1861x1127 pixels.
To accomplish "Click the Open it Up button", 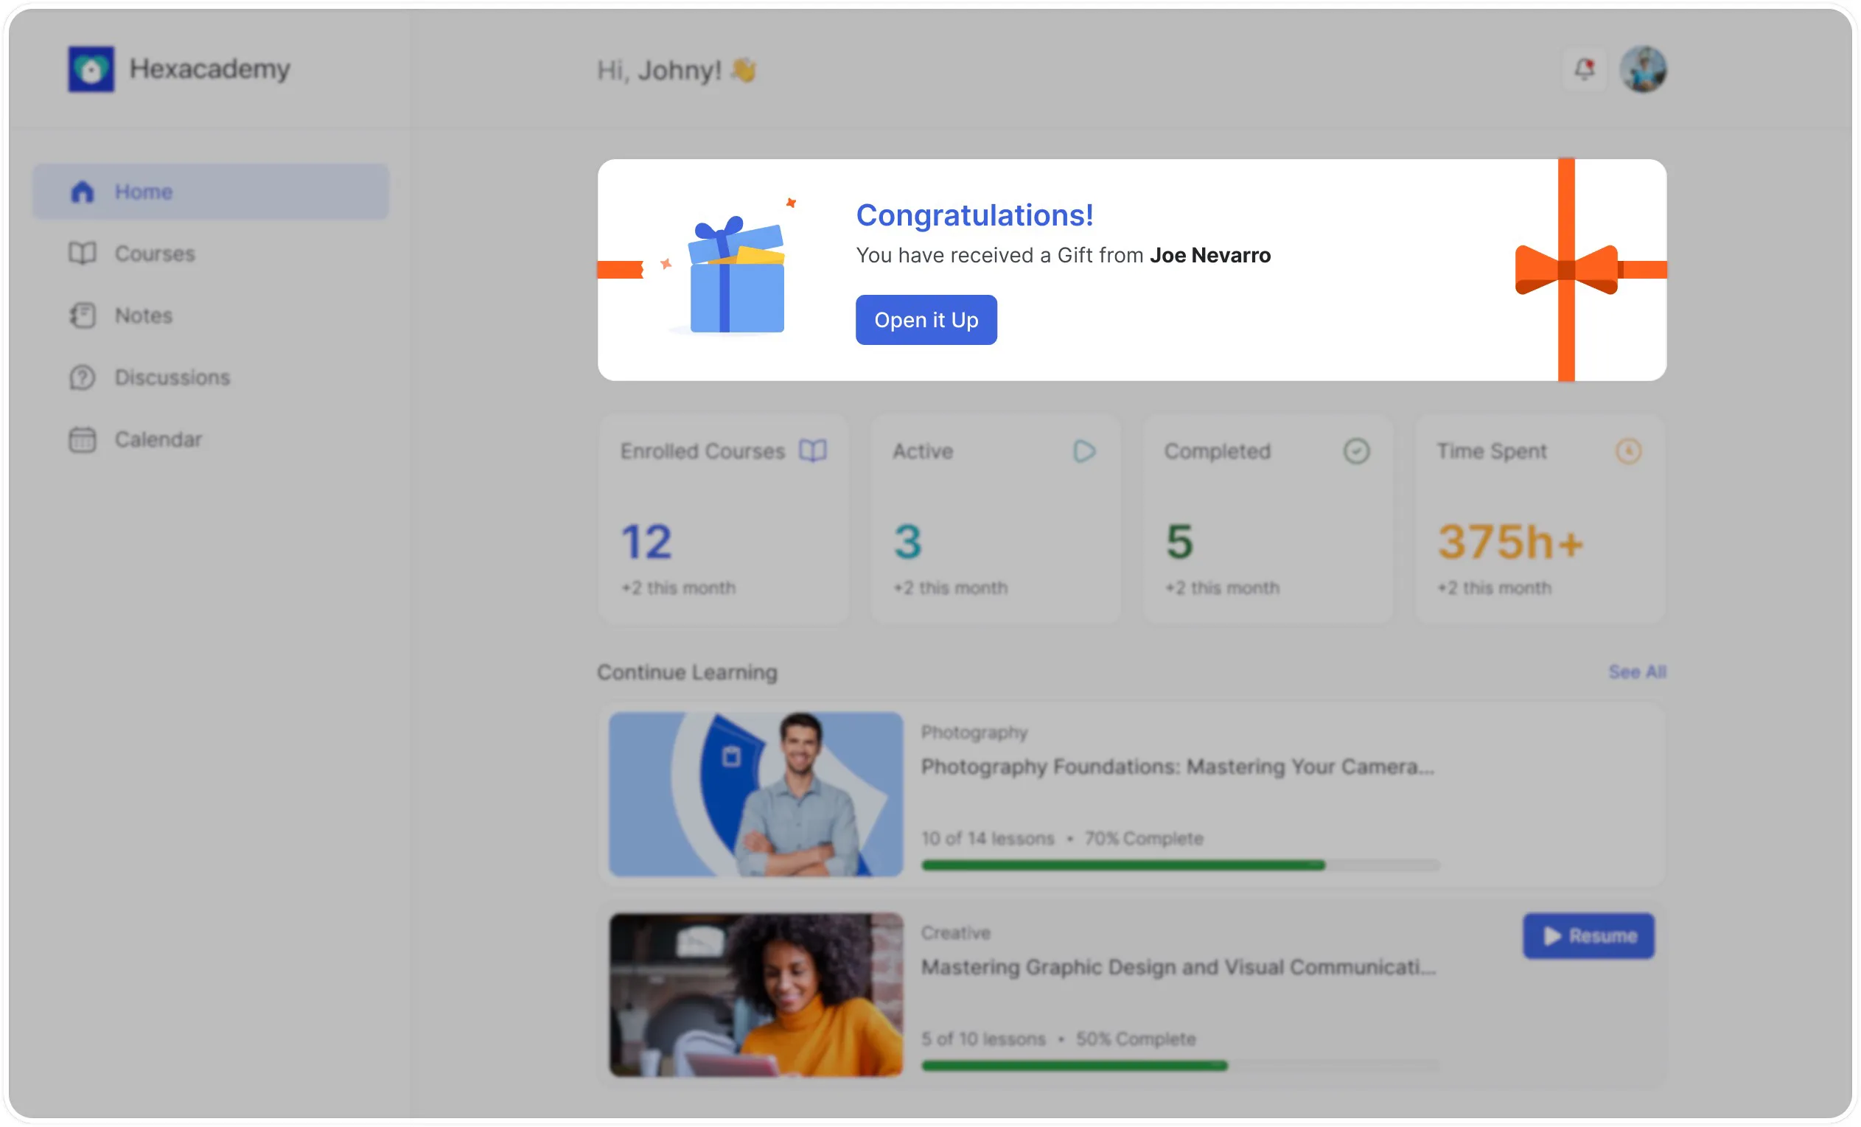I will [x=926, y=321].
